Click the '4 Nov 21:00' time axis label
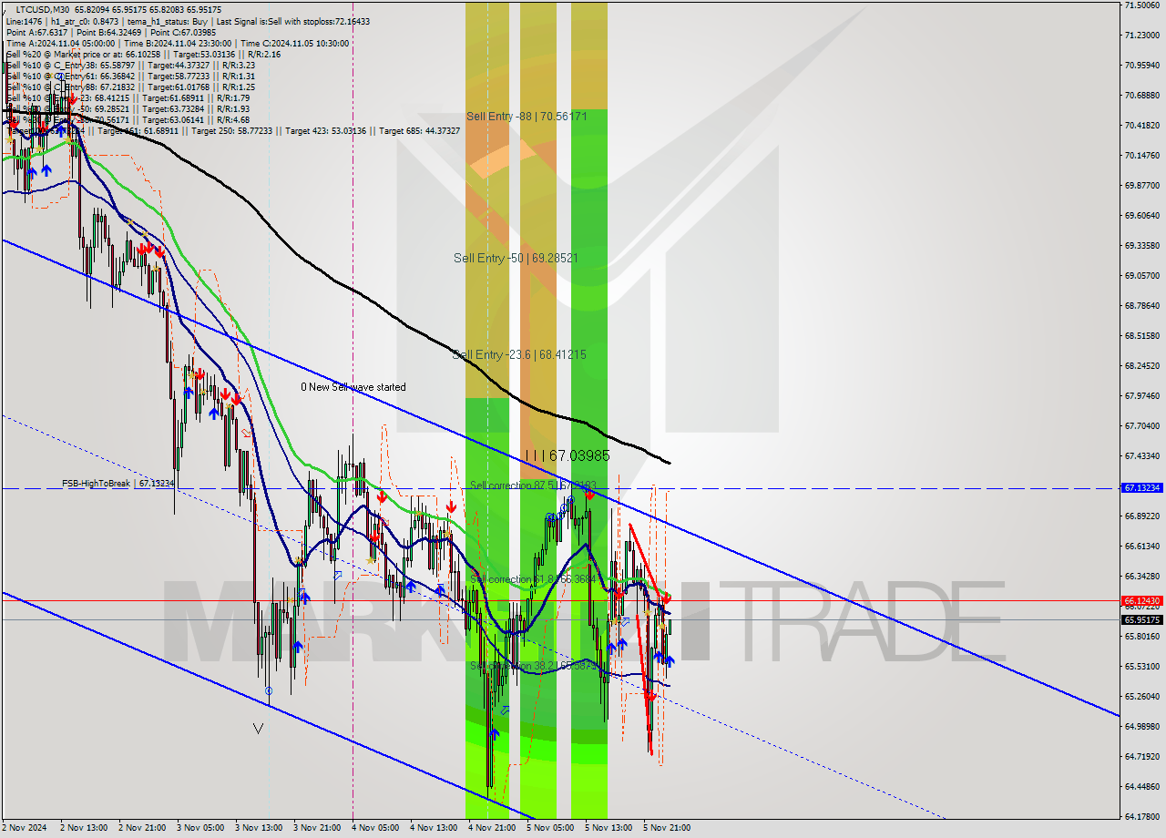The height and width of the screenshot is (838, 1166). [493, 828]
